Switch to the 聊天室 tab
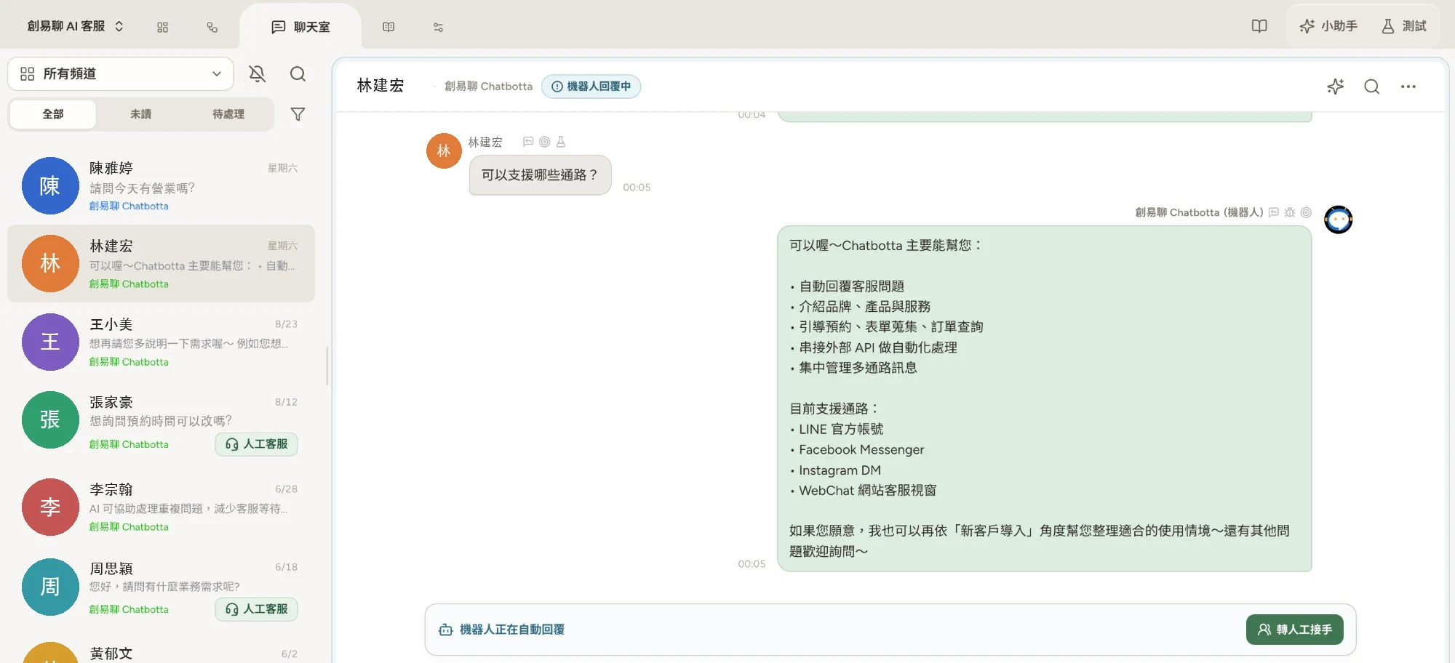Viewport: 1455px width, 663px height. [300, 27]
